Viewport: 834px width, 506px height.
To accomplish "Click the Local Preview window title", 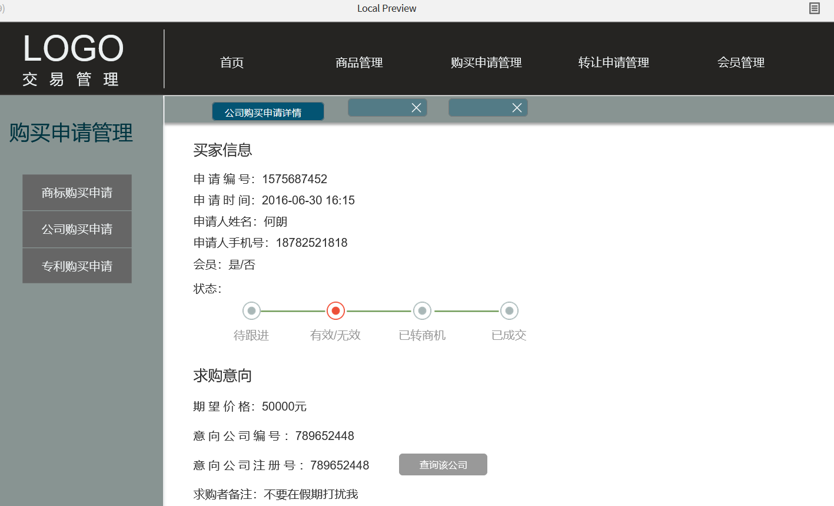I will [x=387, y=8].
